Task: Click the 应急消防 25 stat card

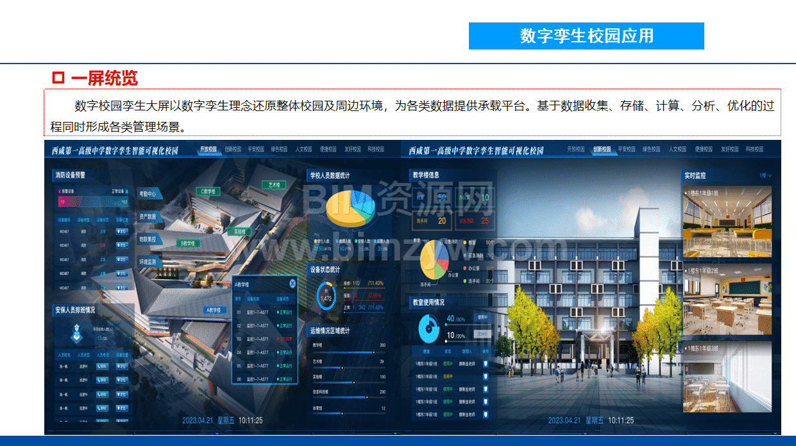Action: [x=474, y=221]
